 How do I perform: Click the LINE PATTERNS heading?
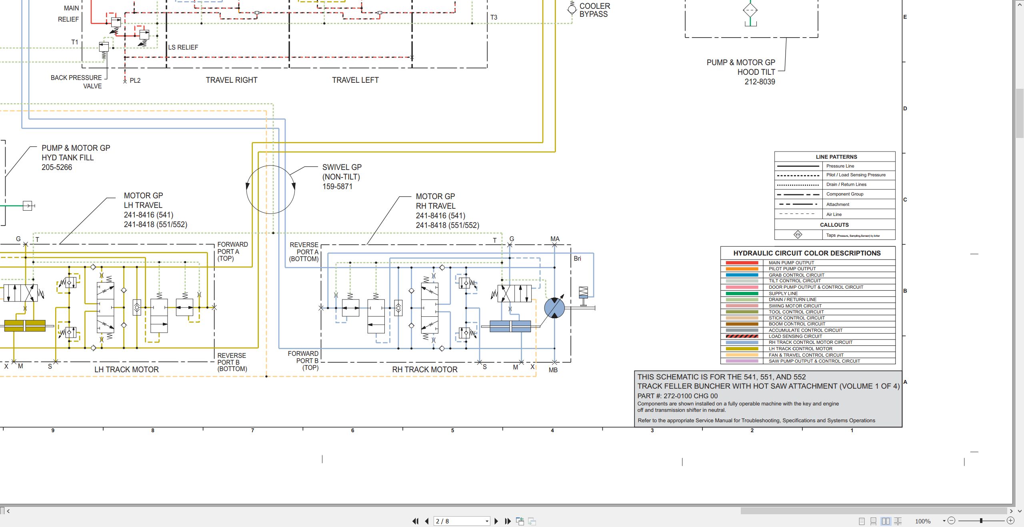pyautogui.click(x=836, y=157)
